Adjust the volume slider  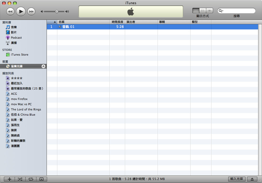click(57, 11)
